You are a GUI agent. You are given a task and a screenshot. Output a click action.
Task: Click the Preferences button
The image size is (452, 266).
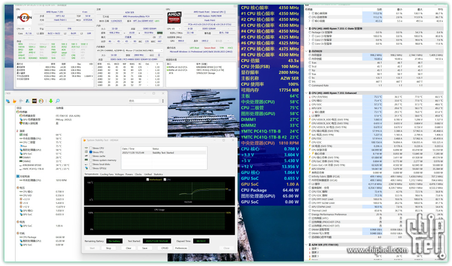(x=181, y=248)
